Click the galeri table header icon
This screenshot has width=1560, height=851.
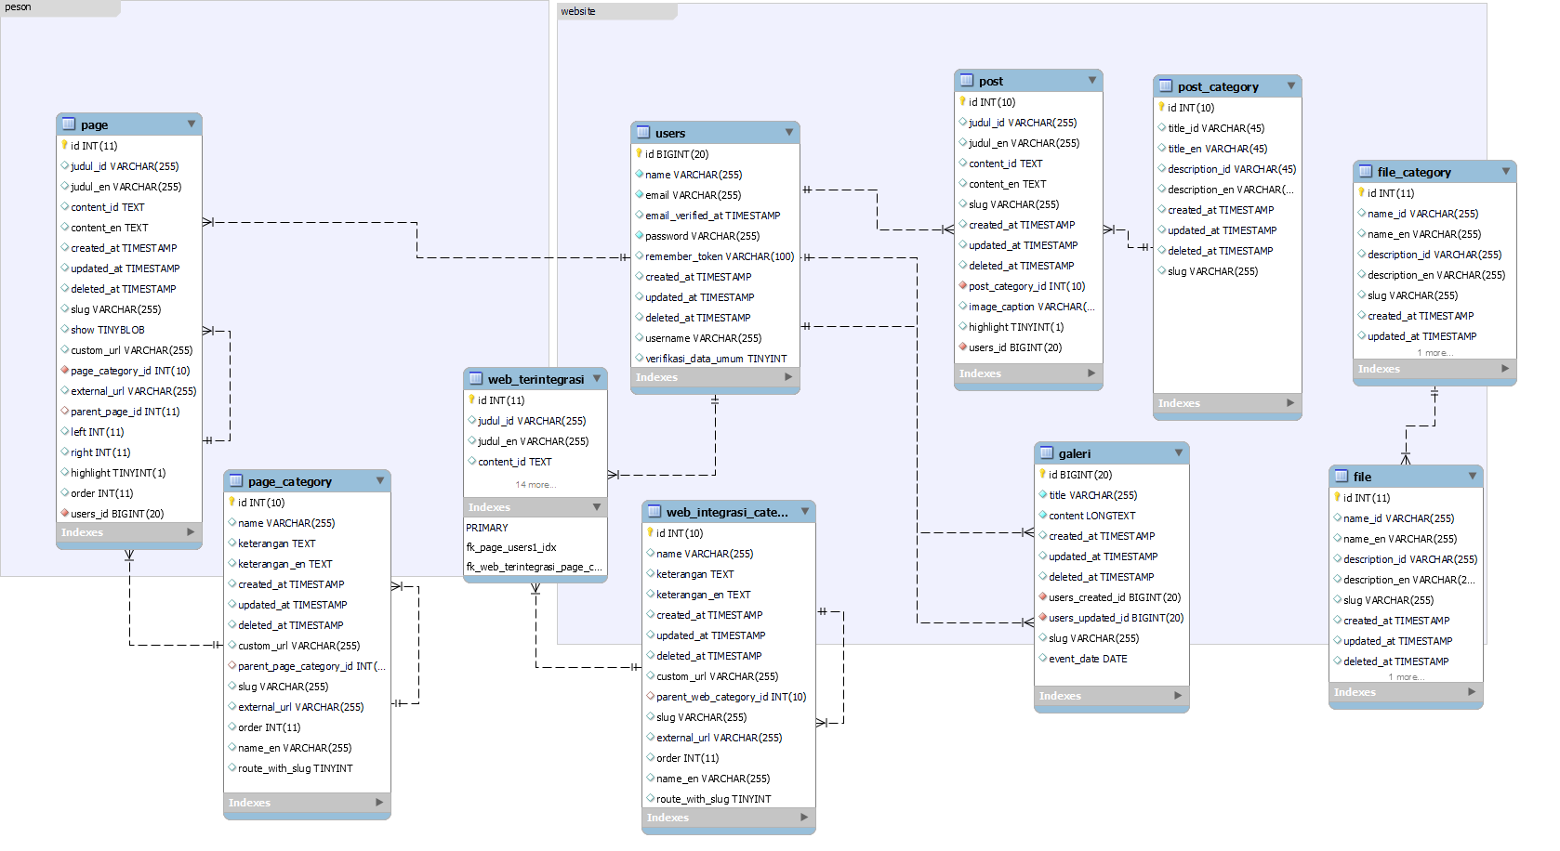(x=1047, y=453)
